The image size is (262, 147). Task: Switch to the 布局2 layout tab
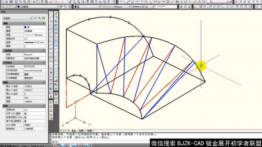coord(90,131)
